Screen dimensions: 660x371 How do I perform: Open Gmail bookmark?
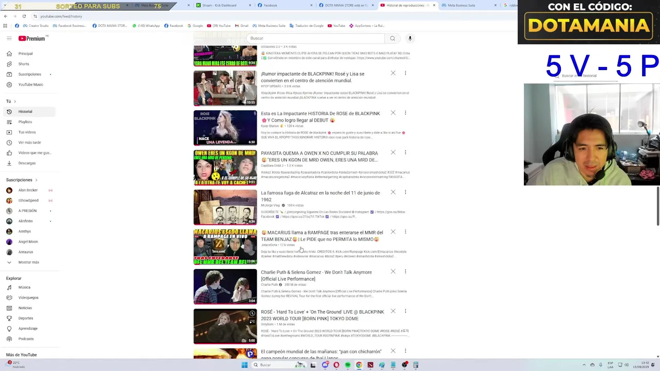242,26
